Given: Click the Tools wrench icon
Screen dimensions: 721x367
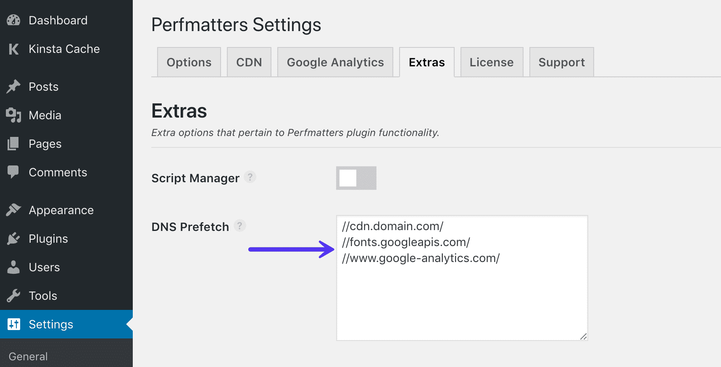Looking at the screenshot, I should pos(13,296).
